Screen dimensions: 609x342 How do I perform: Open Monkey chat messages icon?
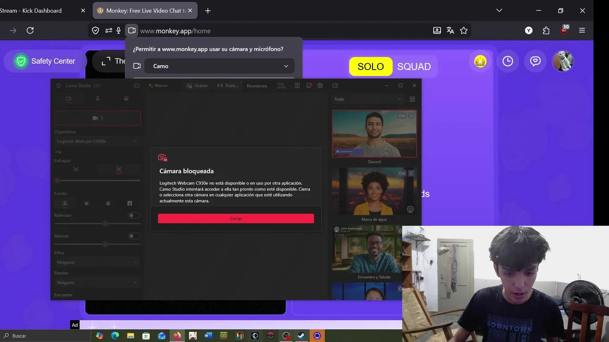pyautogui.click(x=535, y=61)
